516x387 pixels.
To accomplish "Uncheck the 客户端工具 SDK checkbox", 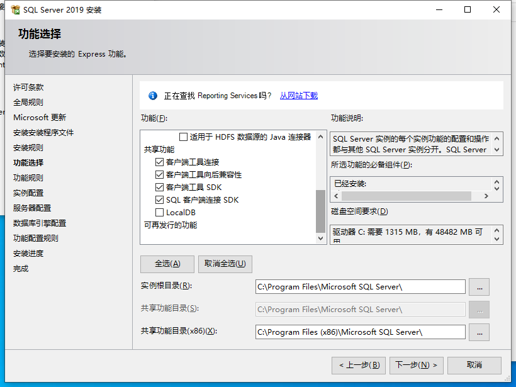I will click(x=159, y=188).
